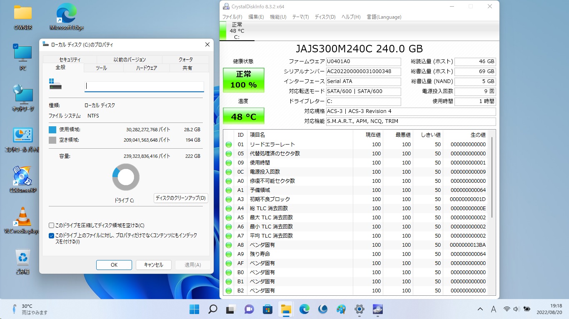Open File Explorer from the taskbar
This screenshot has width=569, height=319.
click(285, 309)
